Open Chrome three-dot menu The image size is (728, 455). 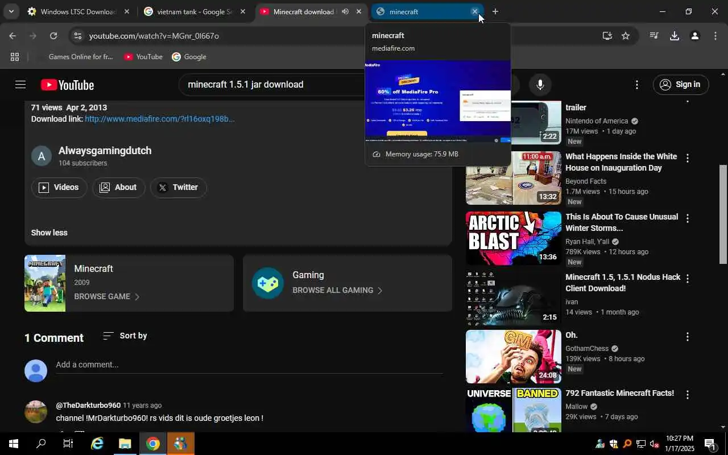(x=715, y=36)
